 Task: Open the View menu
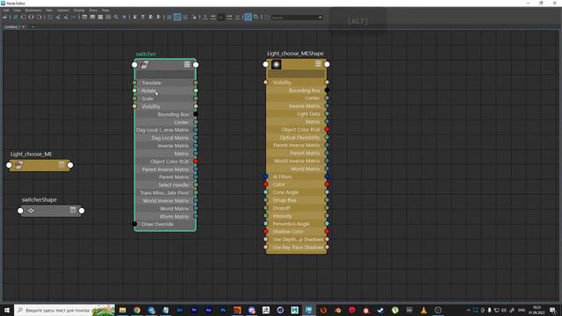[17, 11]
